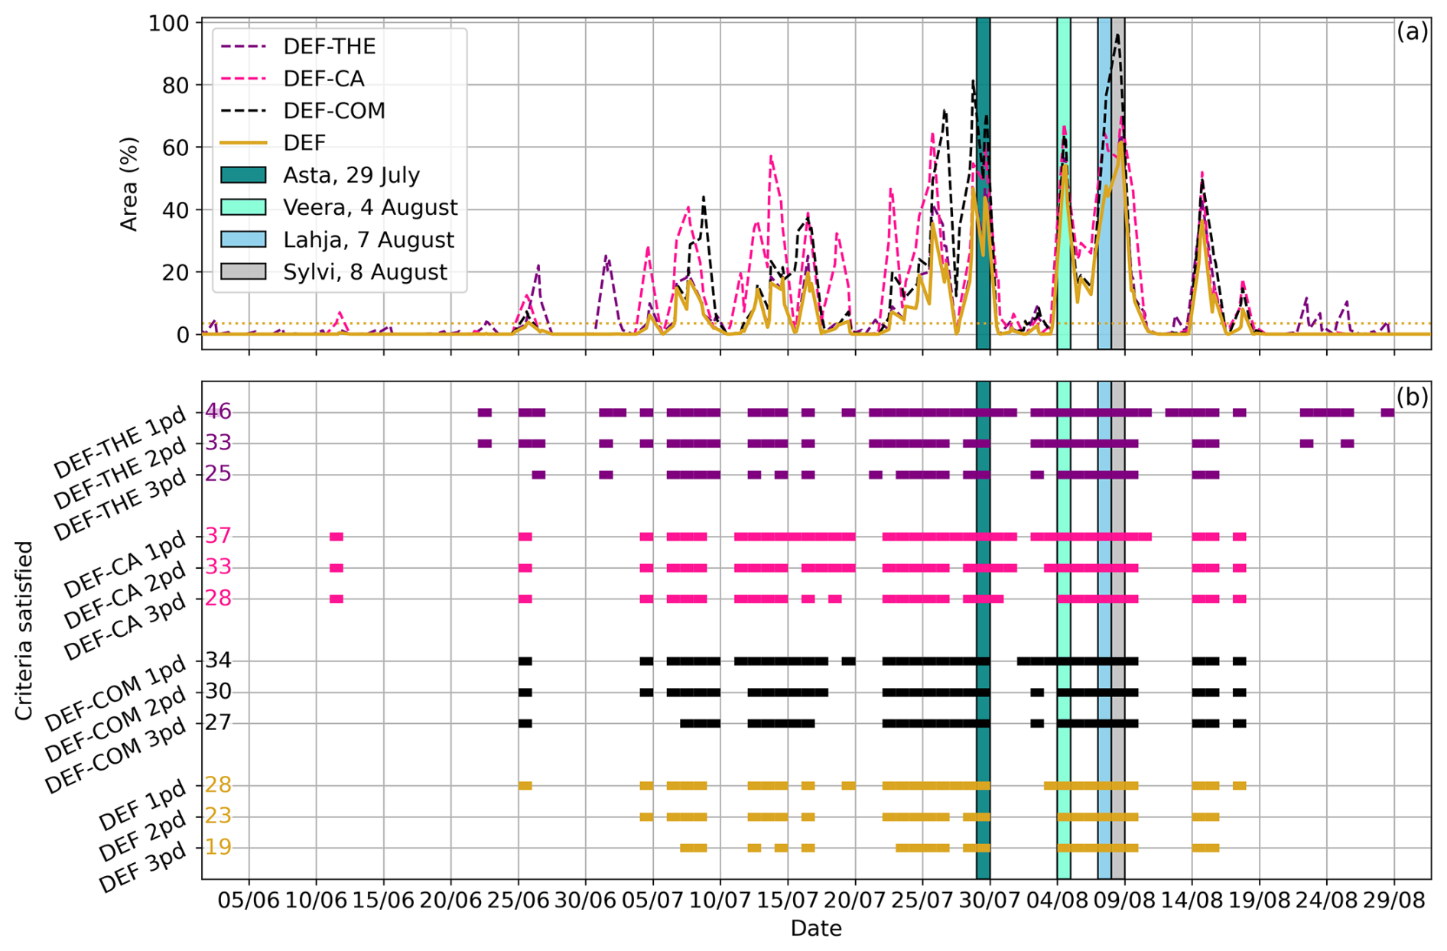This screenshot has height=951, width=1447.
Task: Click the '05/06' date tick label
Action: tap(249, 901)
